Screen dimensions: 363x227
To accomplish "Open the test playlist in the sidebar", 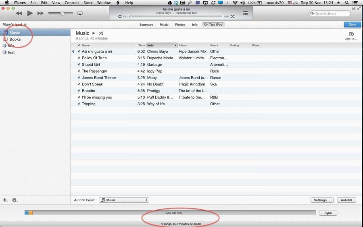I will 35,52.
